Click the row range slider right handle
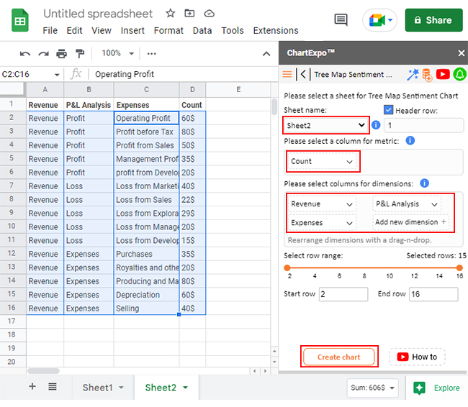Image resolution: width=468 pixels, height=407 pixels. pos(459,267)
